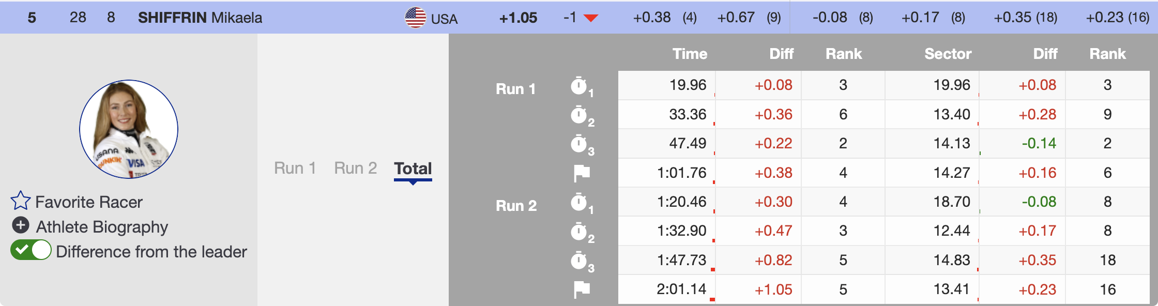Select the Total tab
Screen dimensions: 1158x306
pyautogui.click(x=413, y=169)
